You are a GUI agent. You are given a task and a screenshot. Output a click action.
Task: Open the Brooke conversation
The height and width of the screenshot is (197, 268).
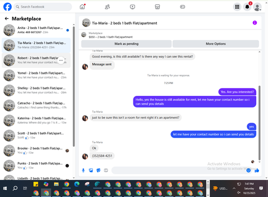tap(36, 150)
